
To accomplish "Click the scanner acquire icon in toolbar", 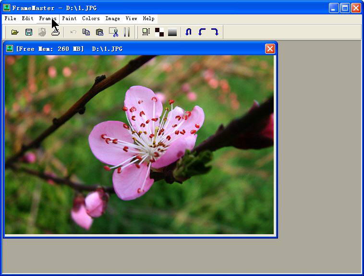I will [x=56, y=32].
